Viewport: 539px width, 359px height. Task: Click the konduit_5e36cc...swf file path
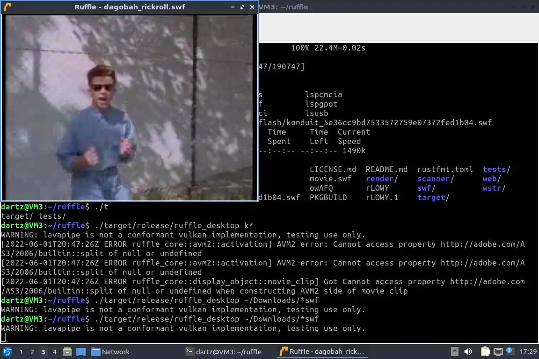click(375, 122)
